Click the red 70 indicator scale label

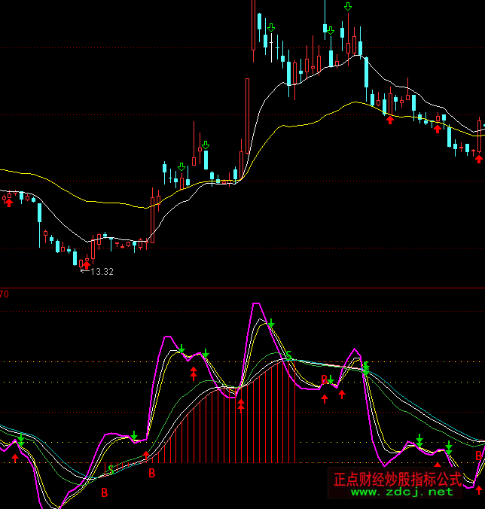pos(5,294)
